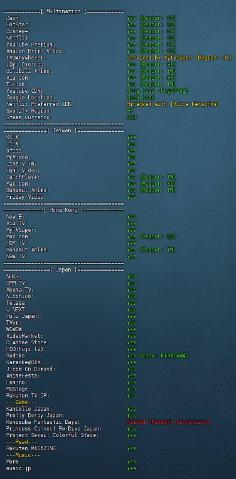Click the "U-NEXT:" label

click(x=17, y=310)
